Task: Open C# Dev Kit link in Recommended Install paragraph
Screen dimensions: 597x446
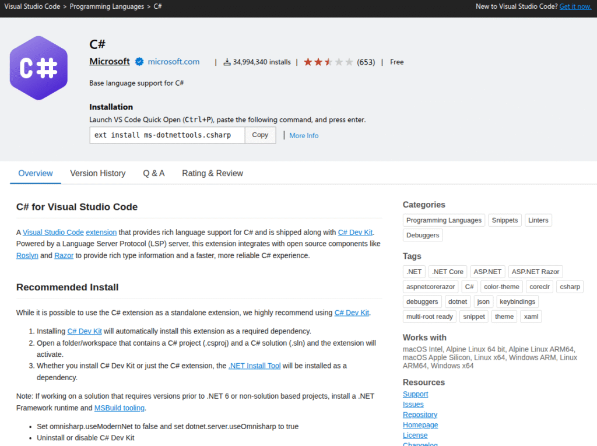Action: click(x=352, y=312)
